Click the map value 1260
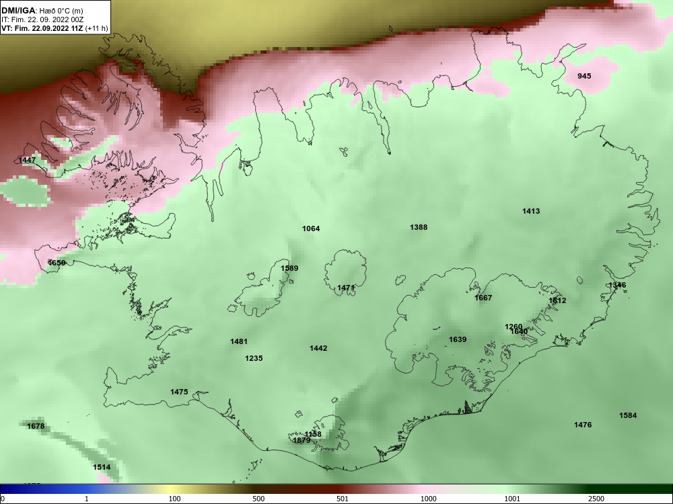673x504 pixels. [513, 327]
